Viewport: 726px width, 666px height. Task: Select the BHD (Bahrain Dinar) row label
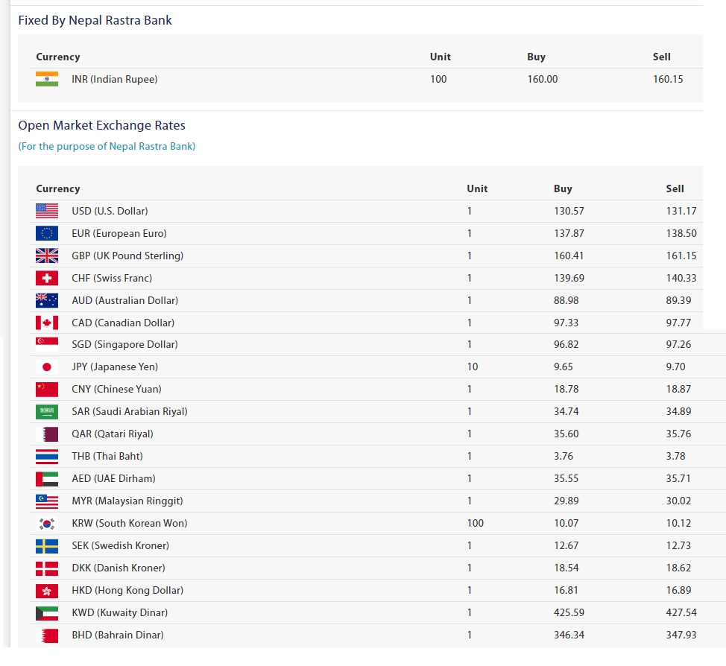[x=118, y=635]
